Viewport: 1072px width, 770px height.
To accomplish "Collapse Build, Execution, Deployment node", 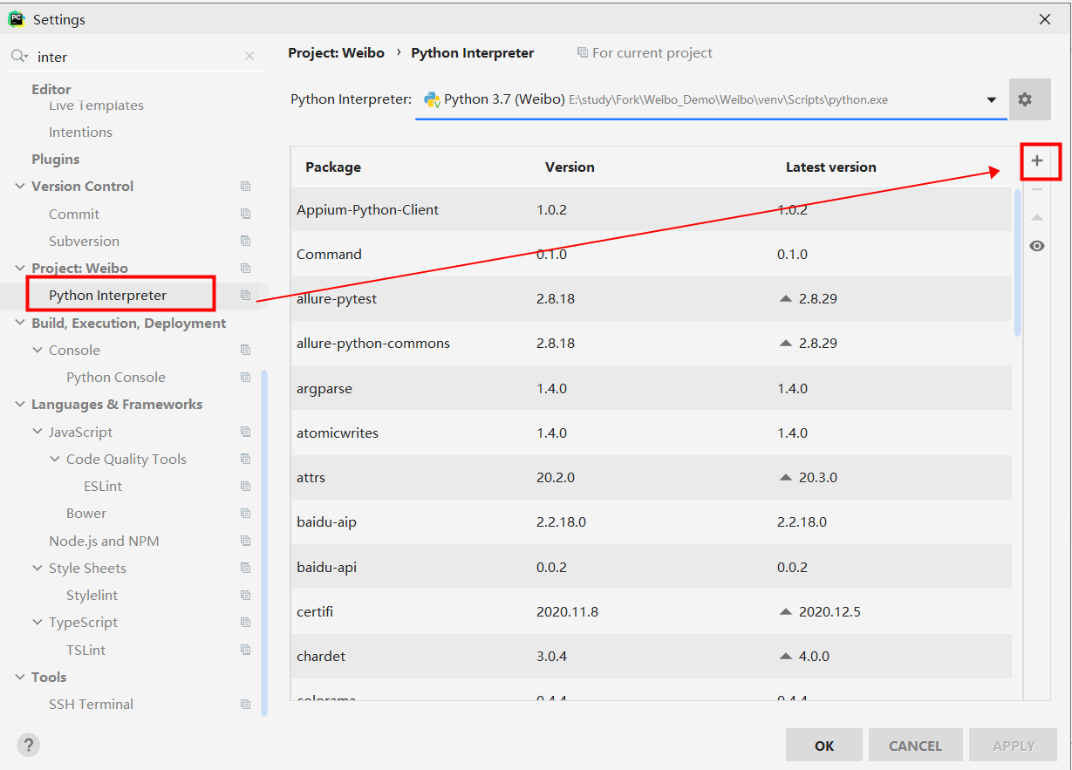I will coord(20,324).
